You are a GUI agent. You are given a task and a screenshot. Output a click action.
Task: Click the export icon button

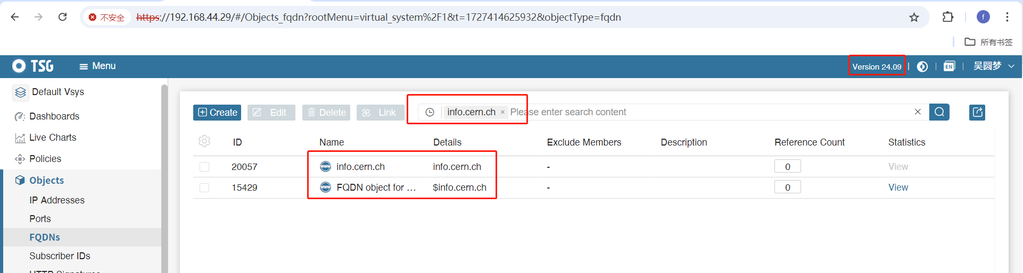[x=977, y=112]
